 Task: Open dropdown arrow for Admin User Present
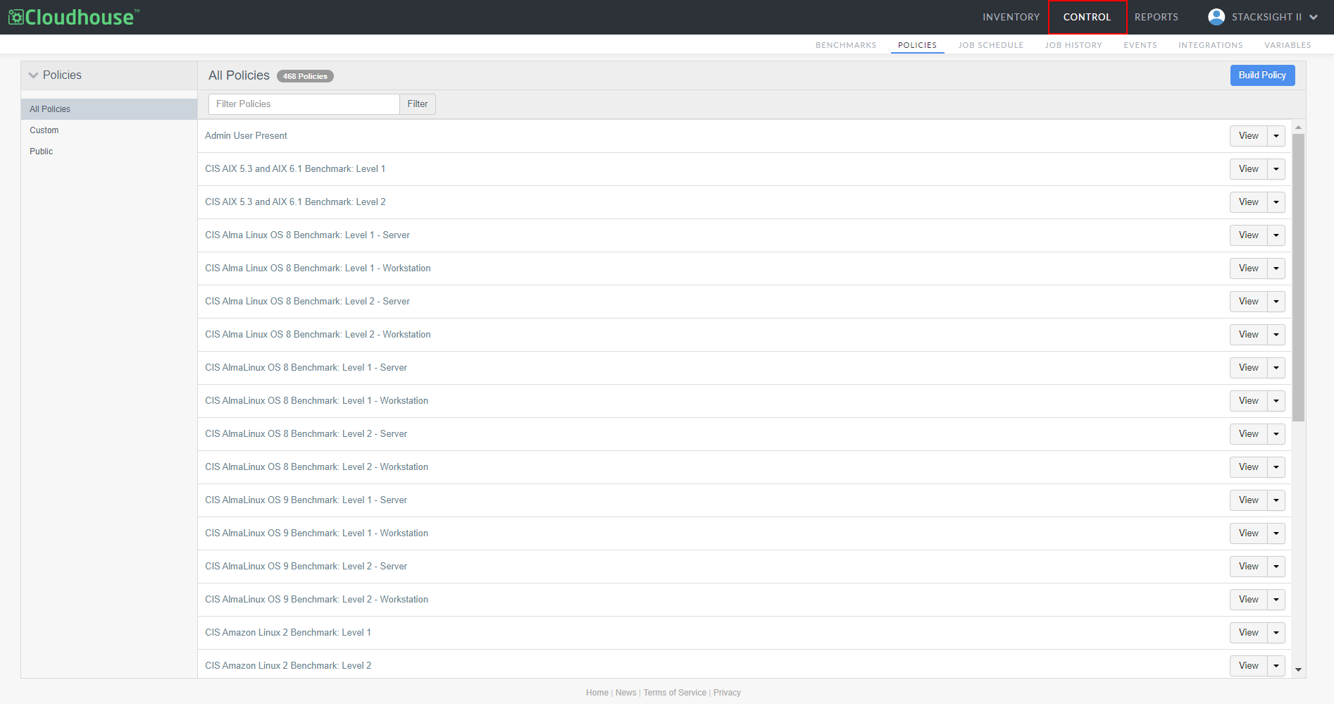[x=1276, y=136]
